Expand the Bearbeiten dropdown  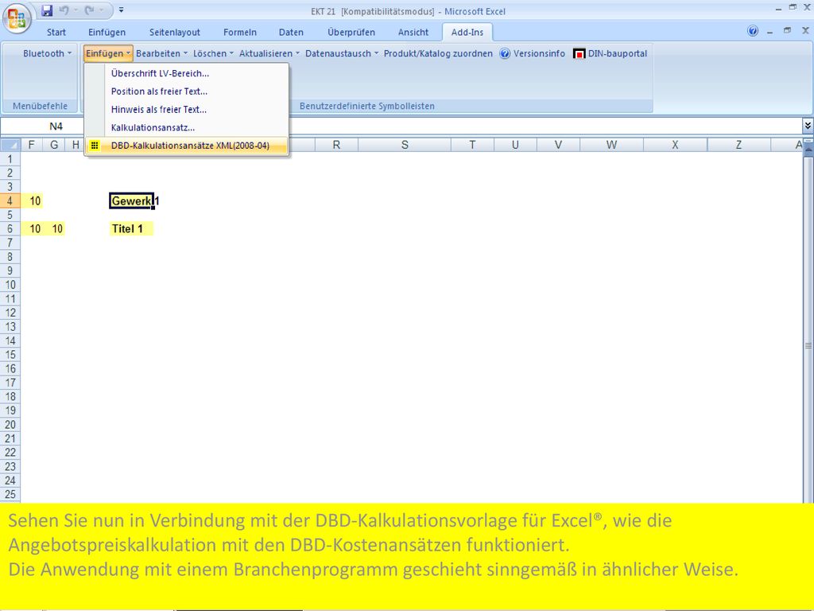point(161,53)
